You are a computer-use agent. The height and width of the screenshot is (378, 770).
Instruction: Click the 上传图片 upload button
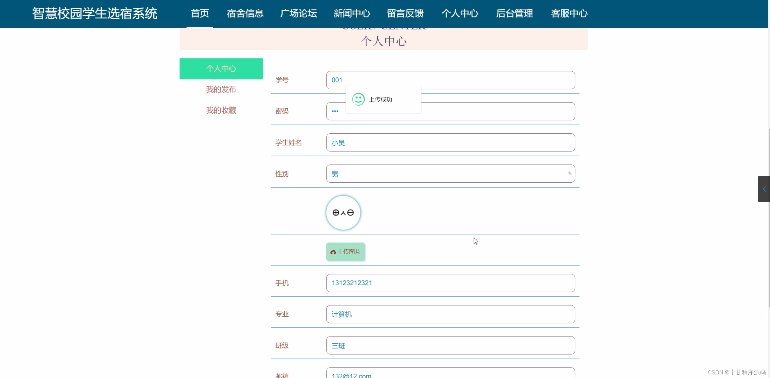tap(346, 252)
